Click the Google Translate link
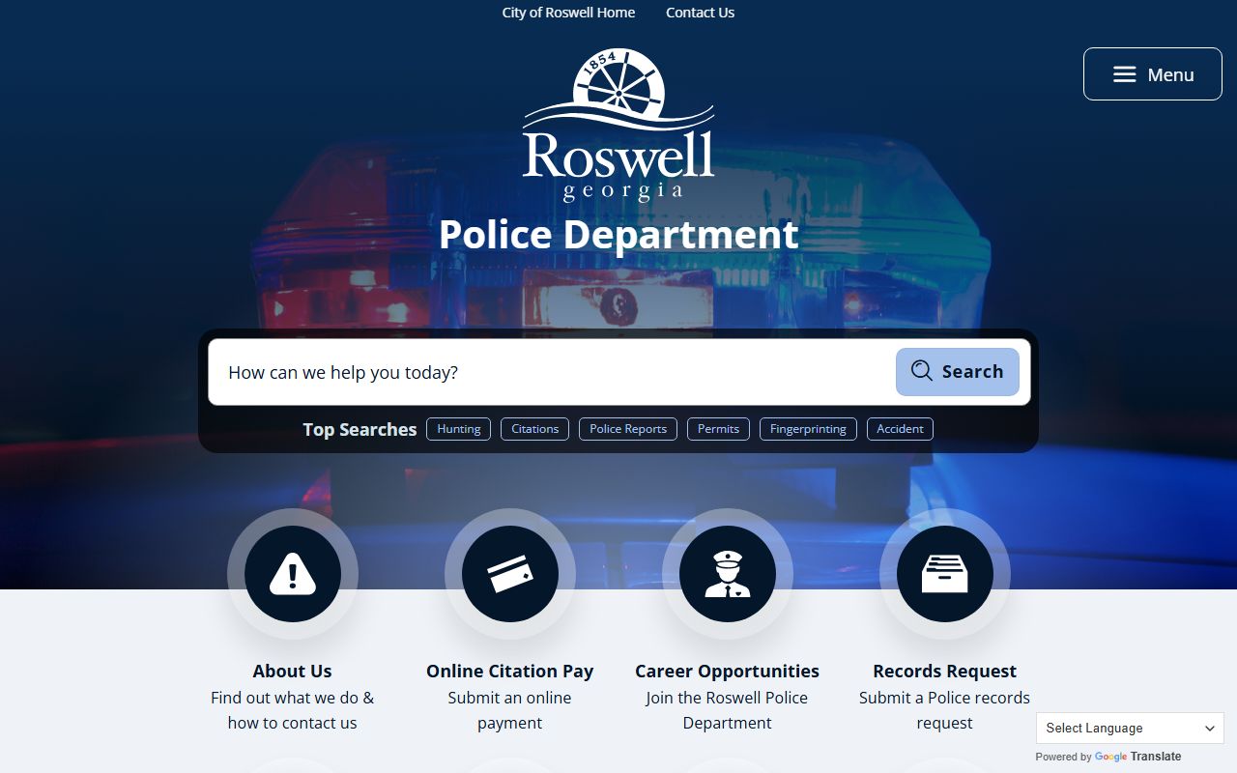This screenshot has height=773, width=1237. (x=1137, y=757)
